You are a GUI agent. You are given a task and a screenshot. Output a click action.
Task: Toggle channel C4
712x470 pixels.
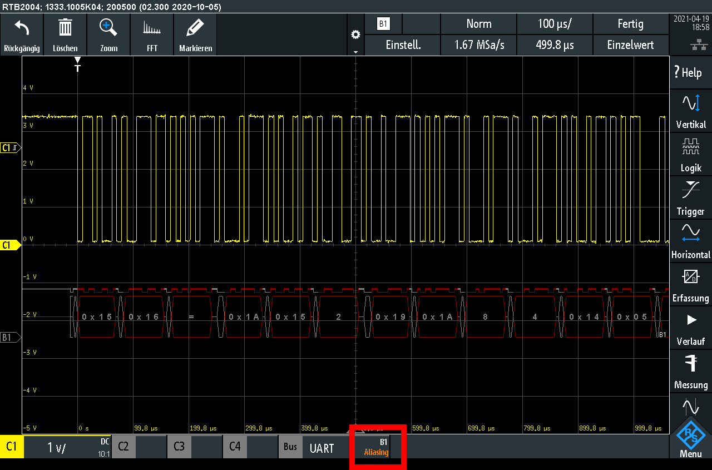coord(234,446)
